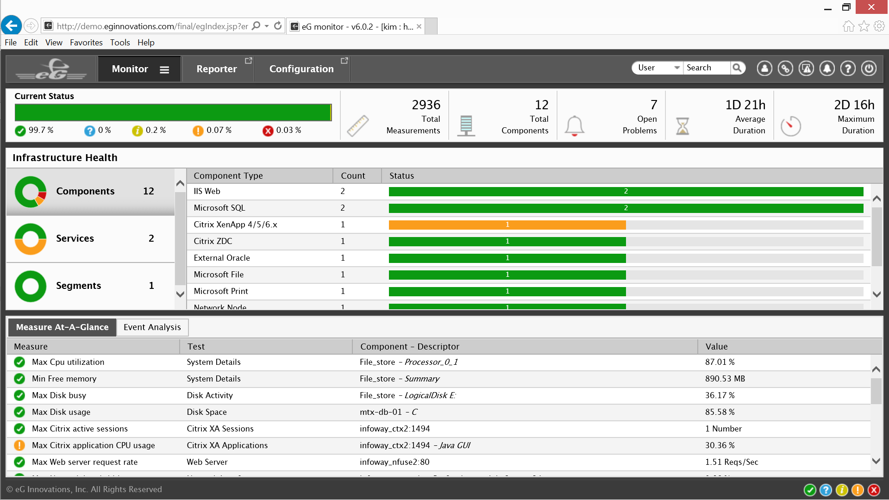Open browser favorites star icon
Screen dimensions: 889x500
pyautogui.click(x=864, y=26)
